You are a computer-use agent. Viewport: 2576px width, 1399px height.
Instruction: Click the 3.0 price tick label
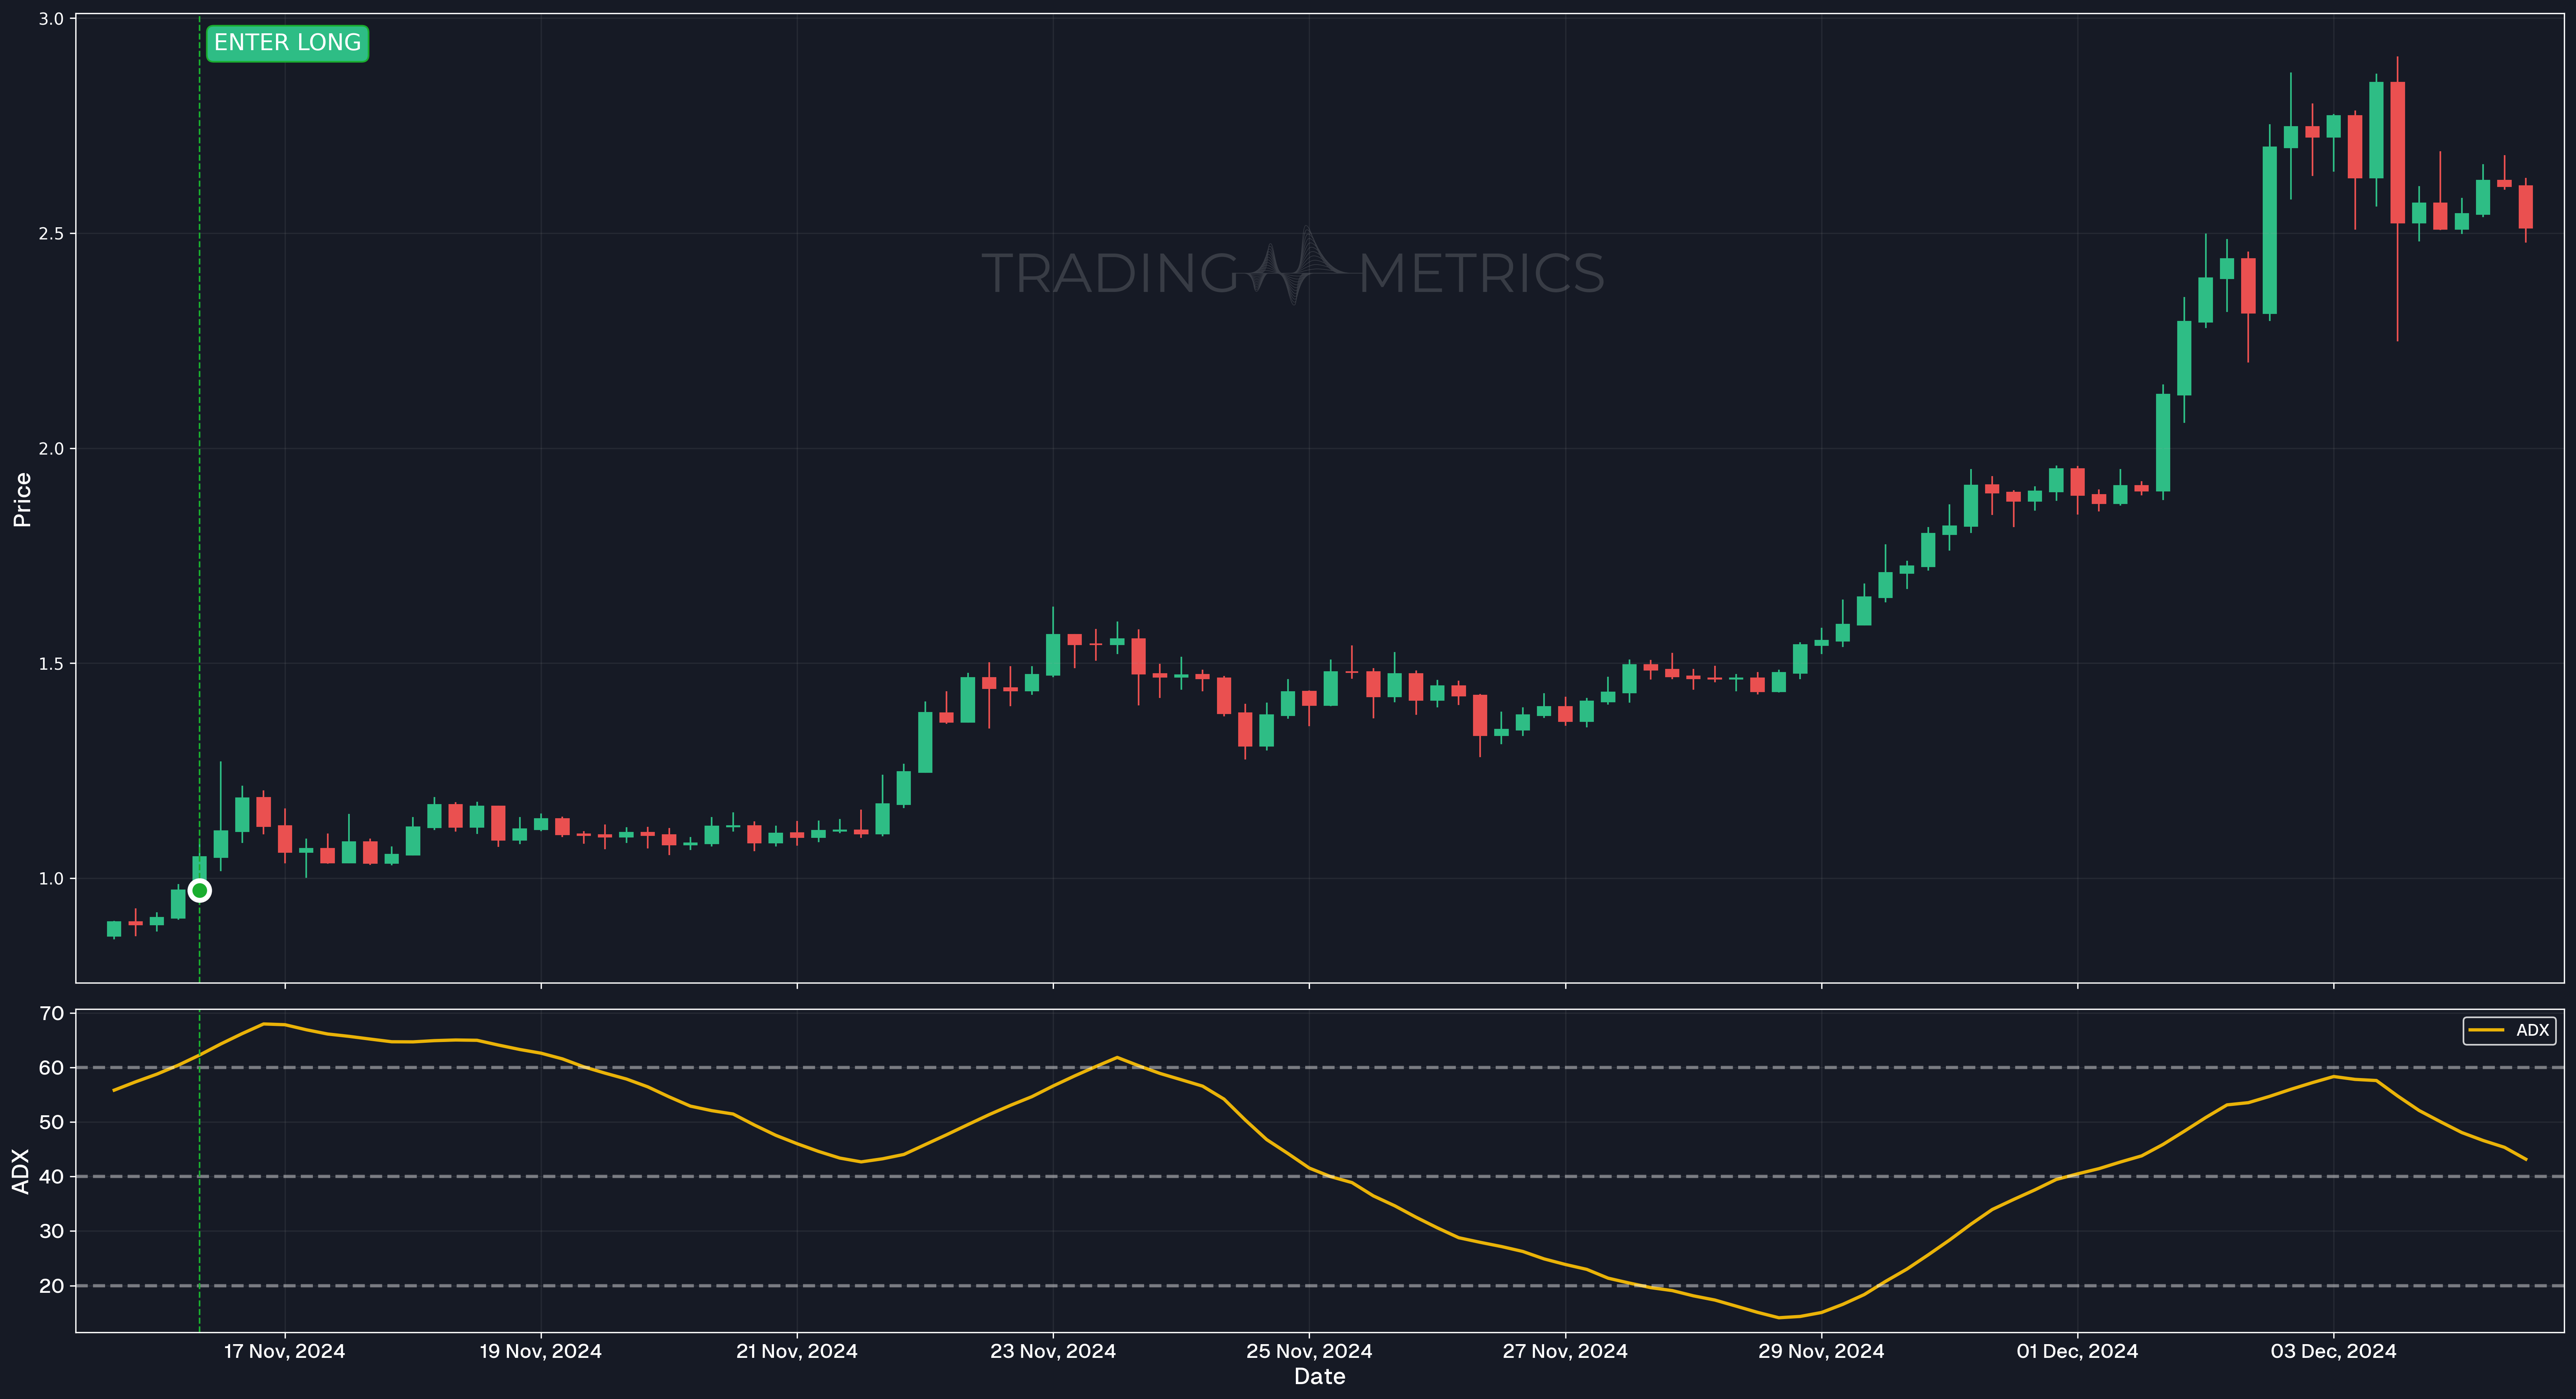(51, 19)
